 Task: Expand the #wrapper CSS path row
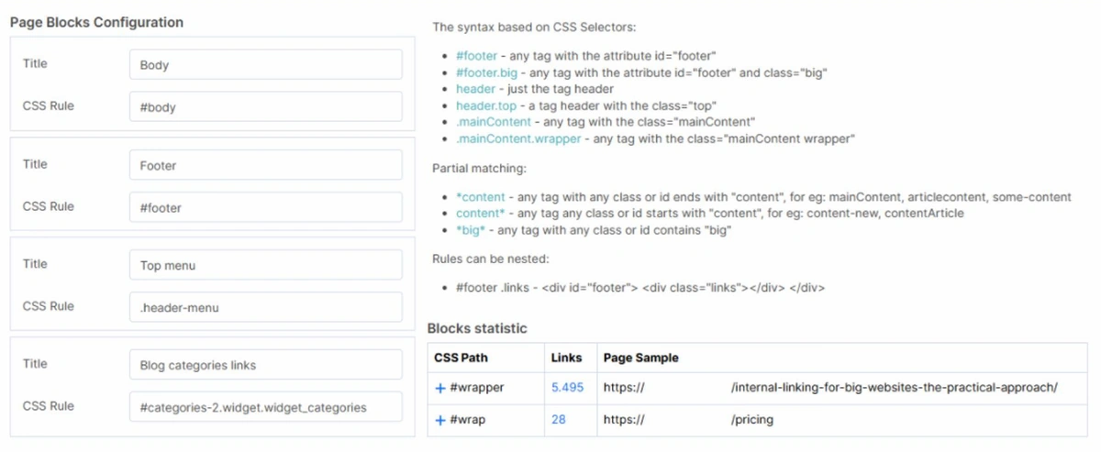point(440,388)
